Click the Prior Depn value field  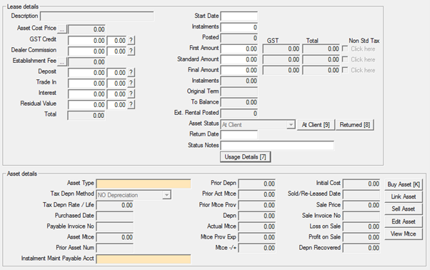[257, 184]
